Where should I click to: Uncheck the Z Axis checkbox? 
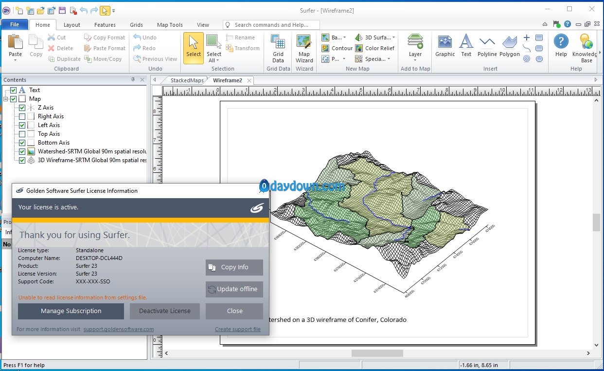pyautogui.click(x=22, y=108)
